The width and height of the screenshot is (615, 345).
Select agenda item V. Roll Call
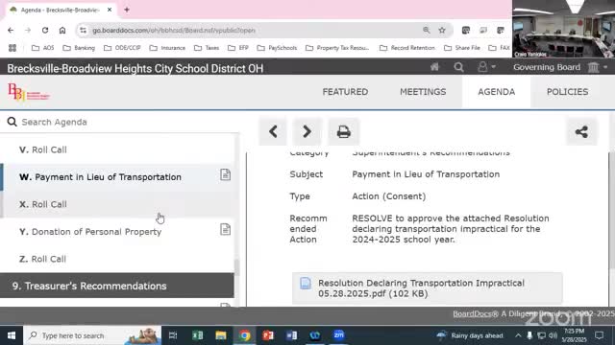[117, 149]
